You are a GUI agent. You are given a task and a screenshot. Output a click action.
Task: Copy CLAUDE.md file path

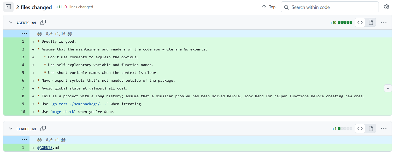(43, 129)
